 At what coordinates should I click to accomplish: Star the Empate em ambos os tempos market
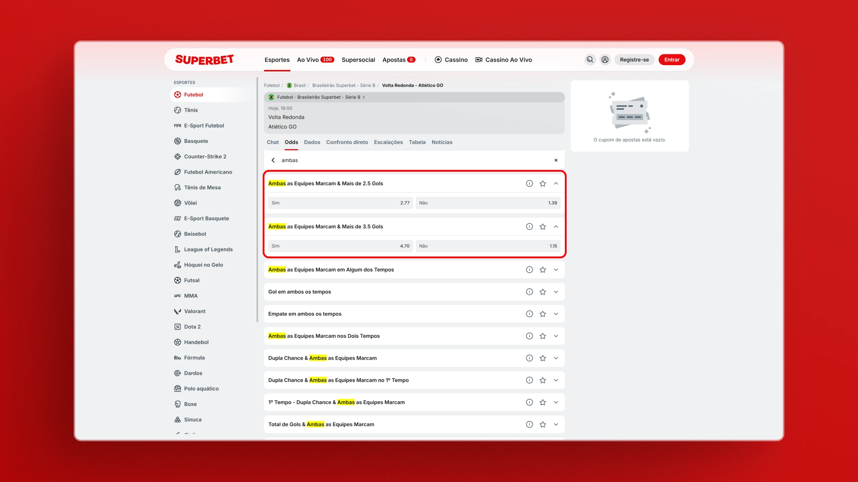(x=543, y=314)
